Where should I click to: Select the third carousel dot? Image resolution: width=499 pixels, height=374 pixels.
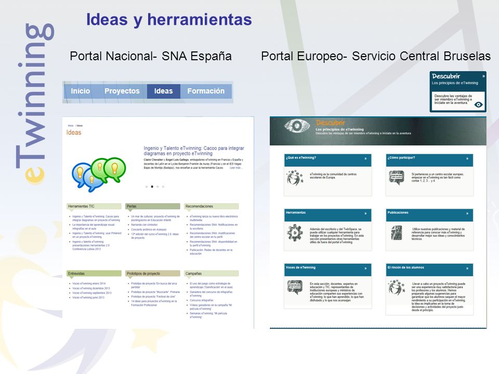point(157,186)
